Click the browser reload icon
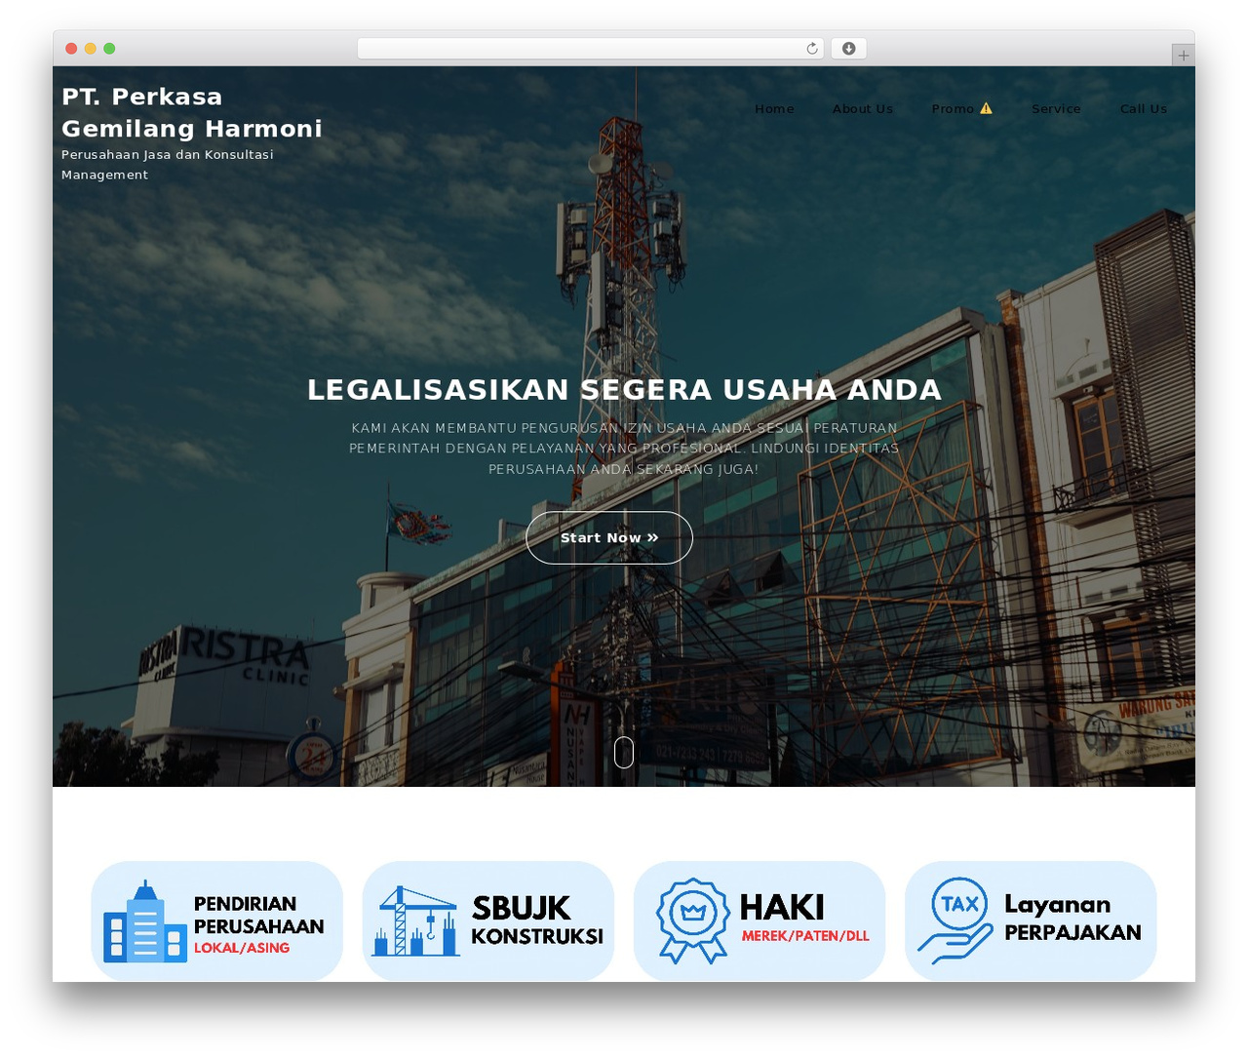 [x=811, y=49]
